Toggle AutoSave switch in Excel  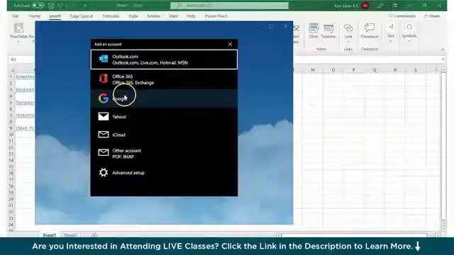38,6
